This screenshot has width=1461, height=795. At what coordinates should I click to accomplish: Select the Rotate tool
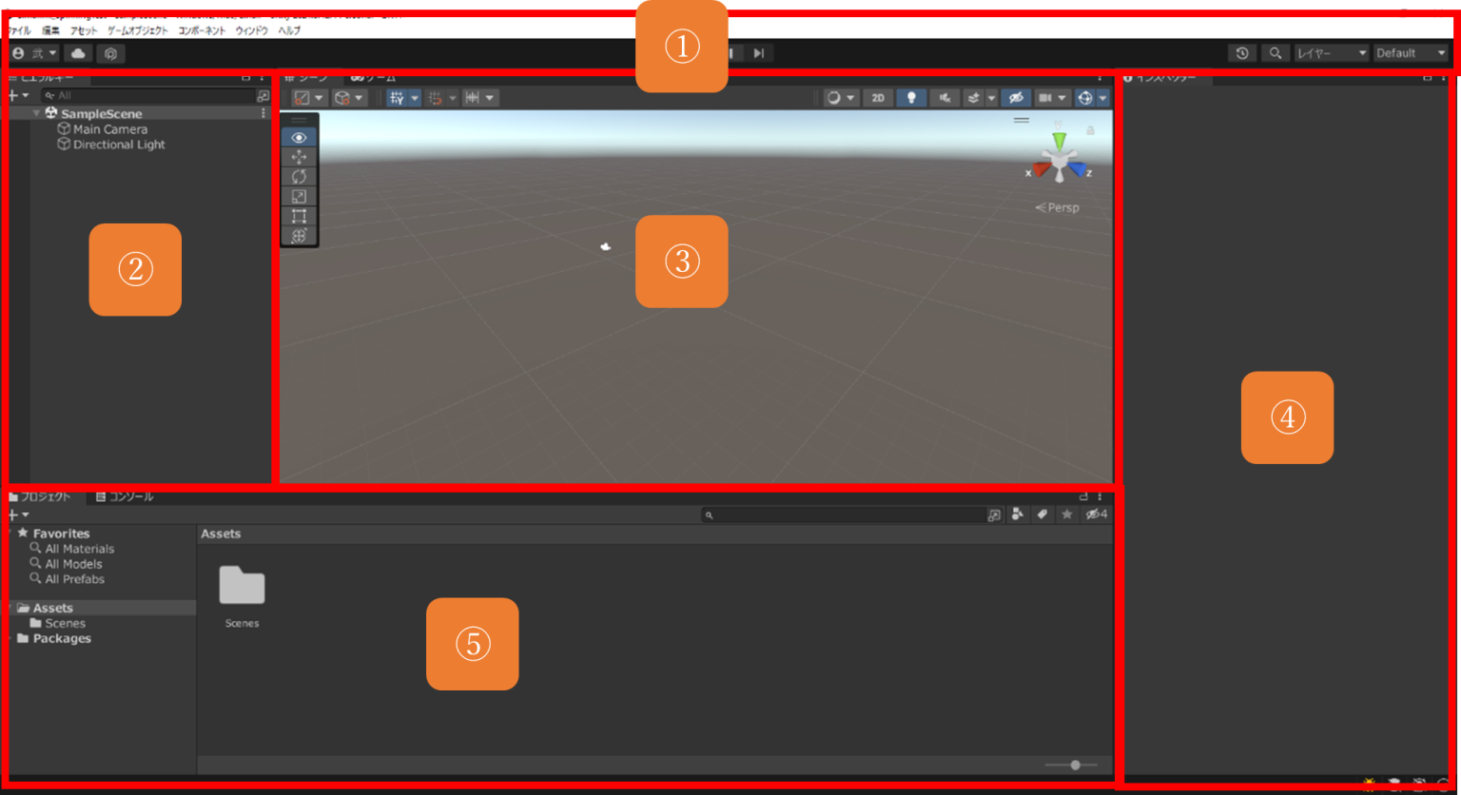(x=299, y=177)
